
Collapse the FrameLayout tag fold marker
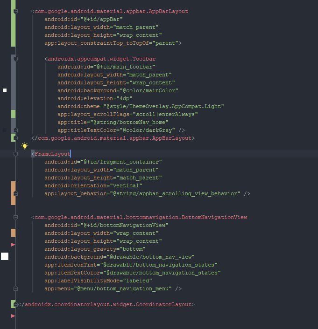15,154
